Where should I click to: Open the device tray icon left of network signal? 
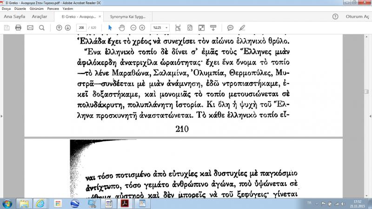click(x=330, y=203)
